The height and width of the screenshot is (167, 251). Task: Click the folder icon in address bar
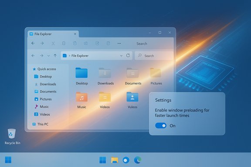click(x=64, y=56)
